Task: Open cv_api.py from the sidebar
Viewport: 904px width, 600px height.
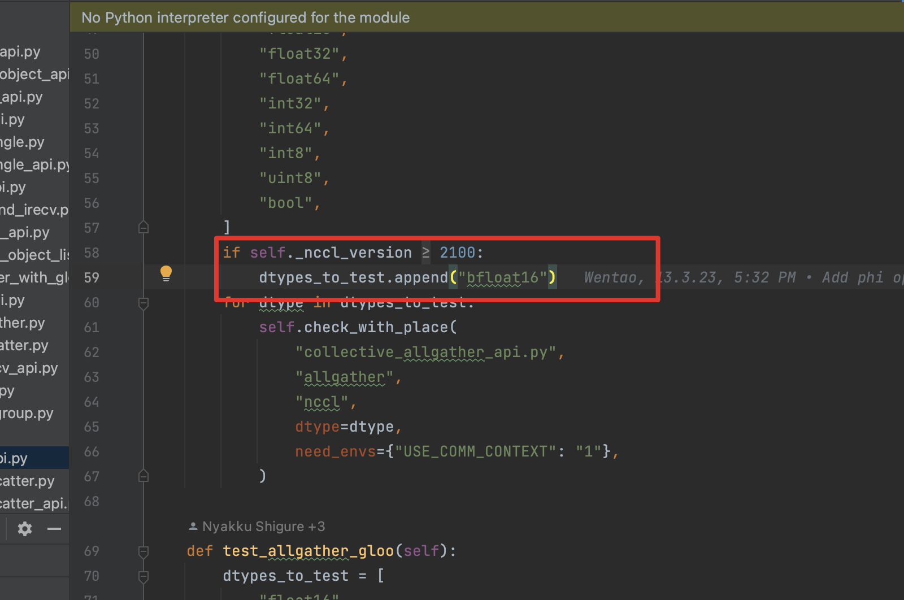Action: point(28,368)
